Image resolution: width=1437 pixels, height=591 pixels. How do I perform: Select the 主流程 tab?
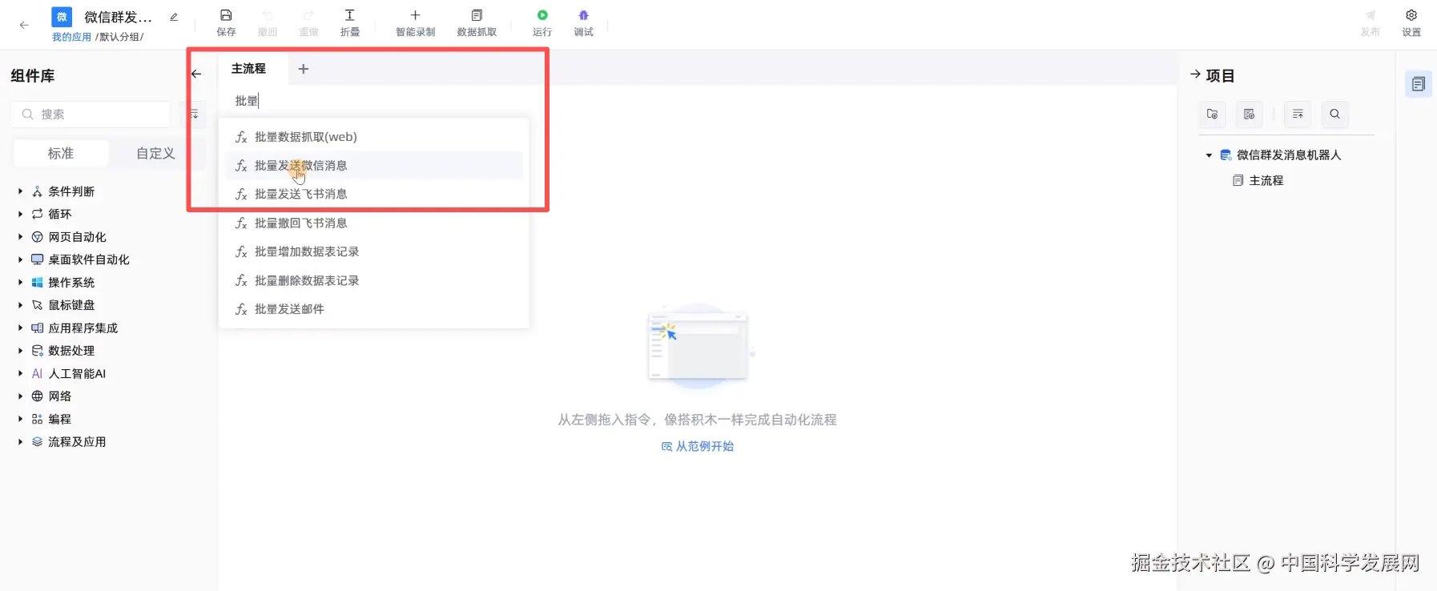[248, 69]
